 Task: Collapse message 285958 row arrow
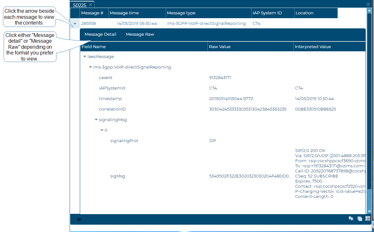pyautogui.click(x=75, y=24)
